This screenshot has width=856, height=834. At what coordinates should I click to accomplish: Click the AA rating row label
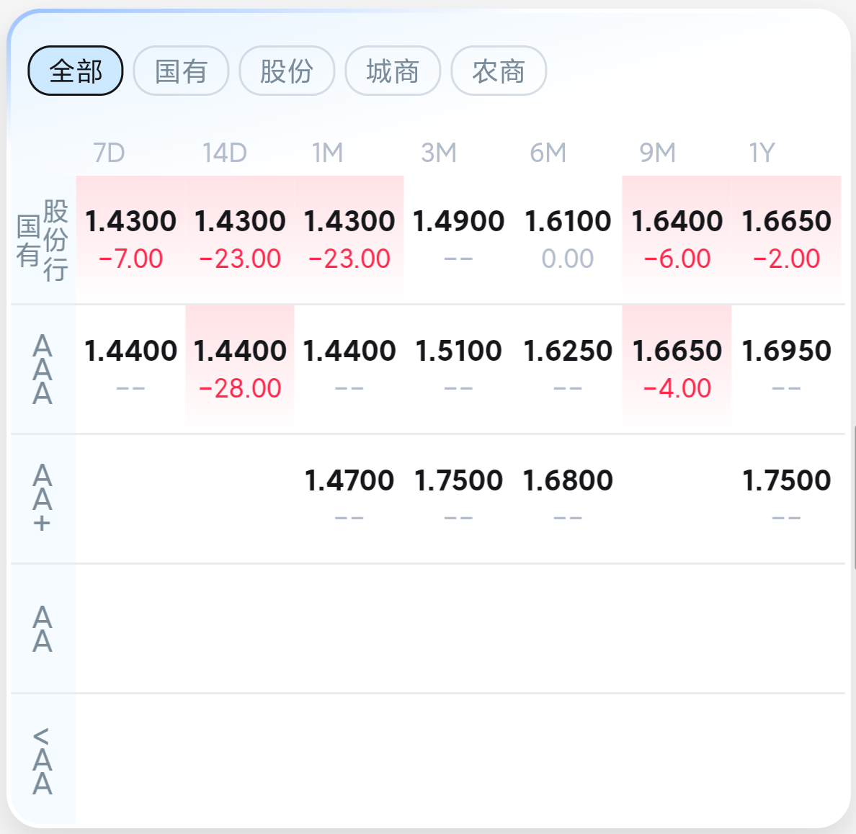point(43,629)
